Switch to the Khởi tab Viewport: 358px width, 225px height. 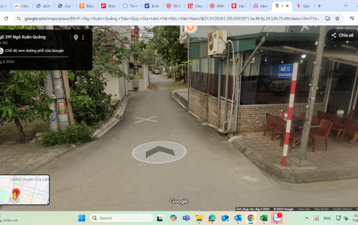tap(109, 6)
